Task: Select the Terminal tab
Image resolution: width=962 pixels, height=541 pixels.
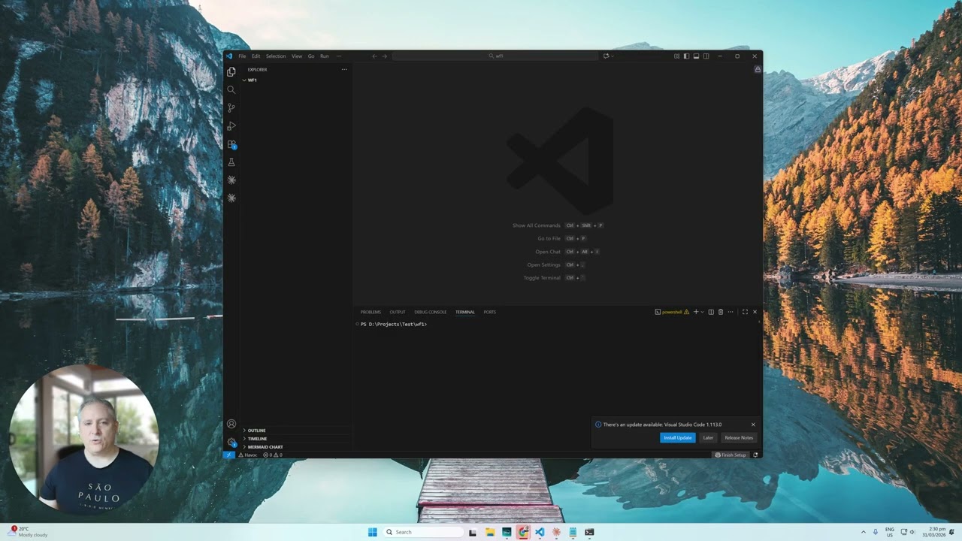Action: coord(465,312)
